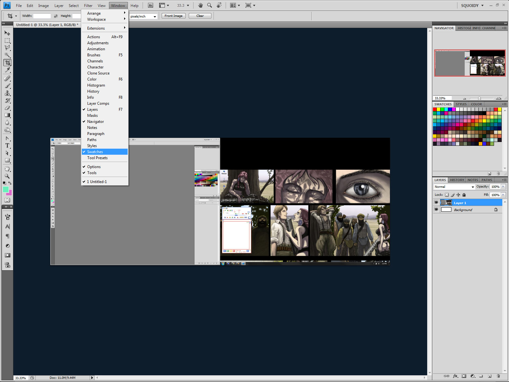509x382 pixels.
Task: Click the Front Image button
Action: pos(173,16)
